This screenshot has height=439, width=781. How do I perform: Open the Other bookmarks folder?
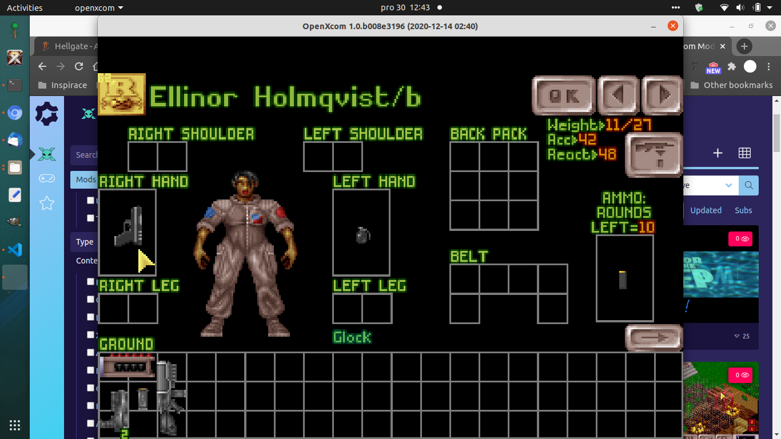[x=731, y=85]
